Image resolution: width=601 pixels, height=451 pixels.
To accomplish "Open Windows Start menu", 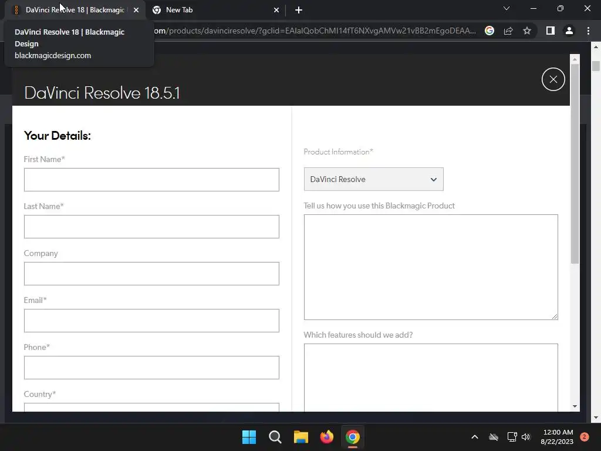I will pyautogui.click(x=249, y=437).
